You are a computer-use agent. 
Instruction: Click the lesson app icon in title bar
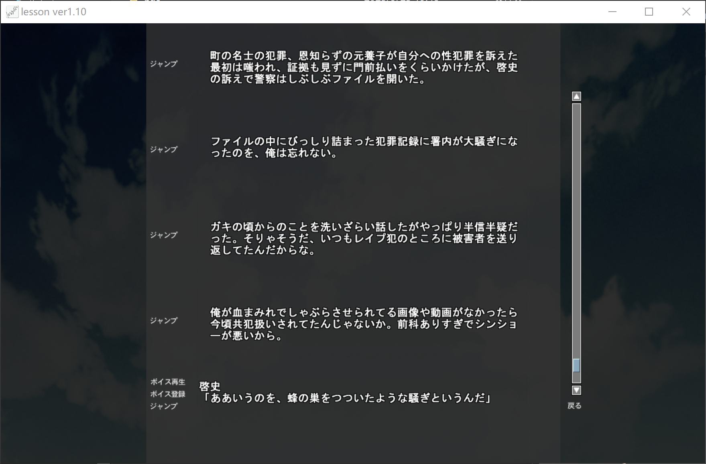[12, 12]
